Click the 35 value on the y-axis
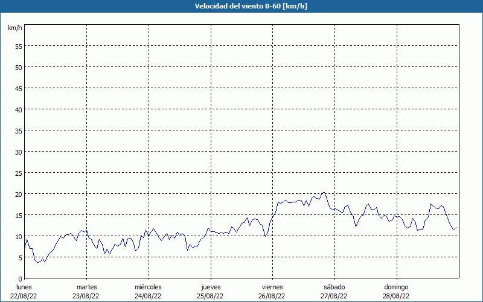 coord(19,131)
